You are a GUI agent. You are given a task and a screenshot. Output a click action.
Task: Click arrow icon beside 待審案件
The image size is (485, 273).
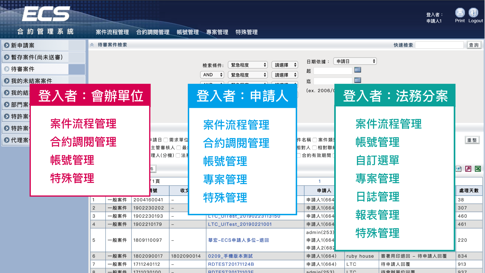pos(7,69)
